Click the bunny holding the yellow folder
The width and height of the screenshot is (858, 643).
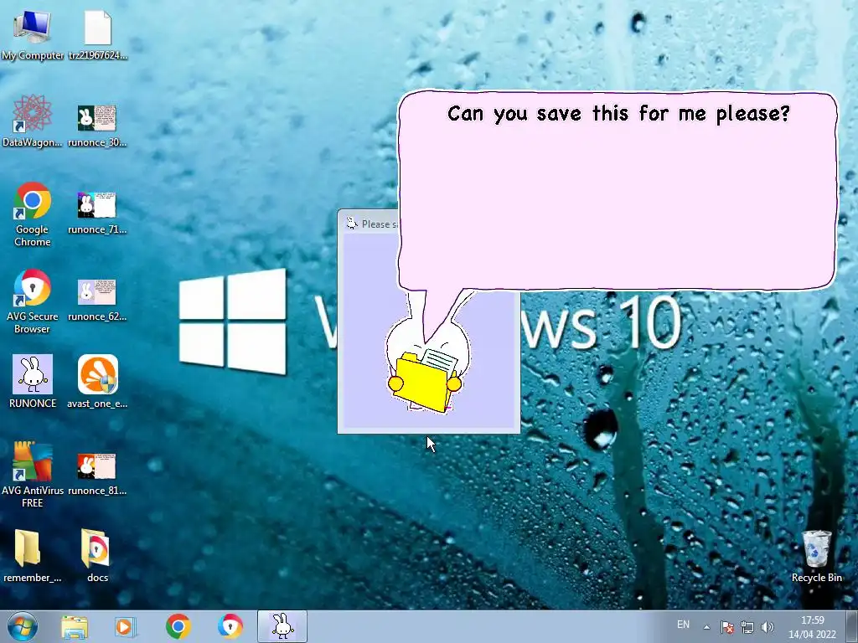[x=427, y=368]
